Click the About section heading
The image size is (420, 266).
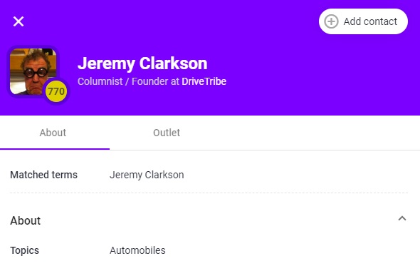click(x=25, y=220)
